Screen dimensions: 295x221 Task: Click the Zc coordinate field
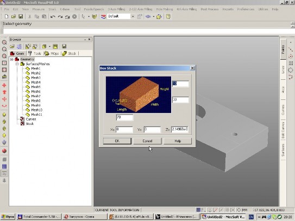(x=180, y=129)
